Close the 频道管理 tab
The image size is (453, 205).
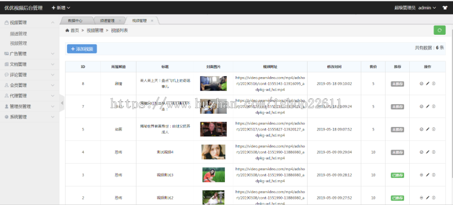coord(120,21)
